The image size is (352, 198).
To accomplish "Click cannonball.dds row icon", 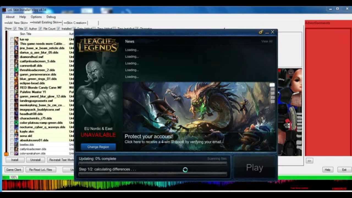I will point(16,66).
